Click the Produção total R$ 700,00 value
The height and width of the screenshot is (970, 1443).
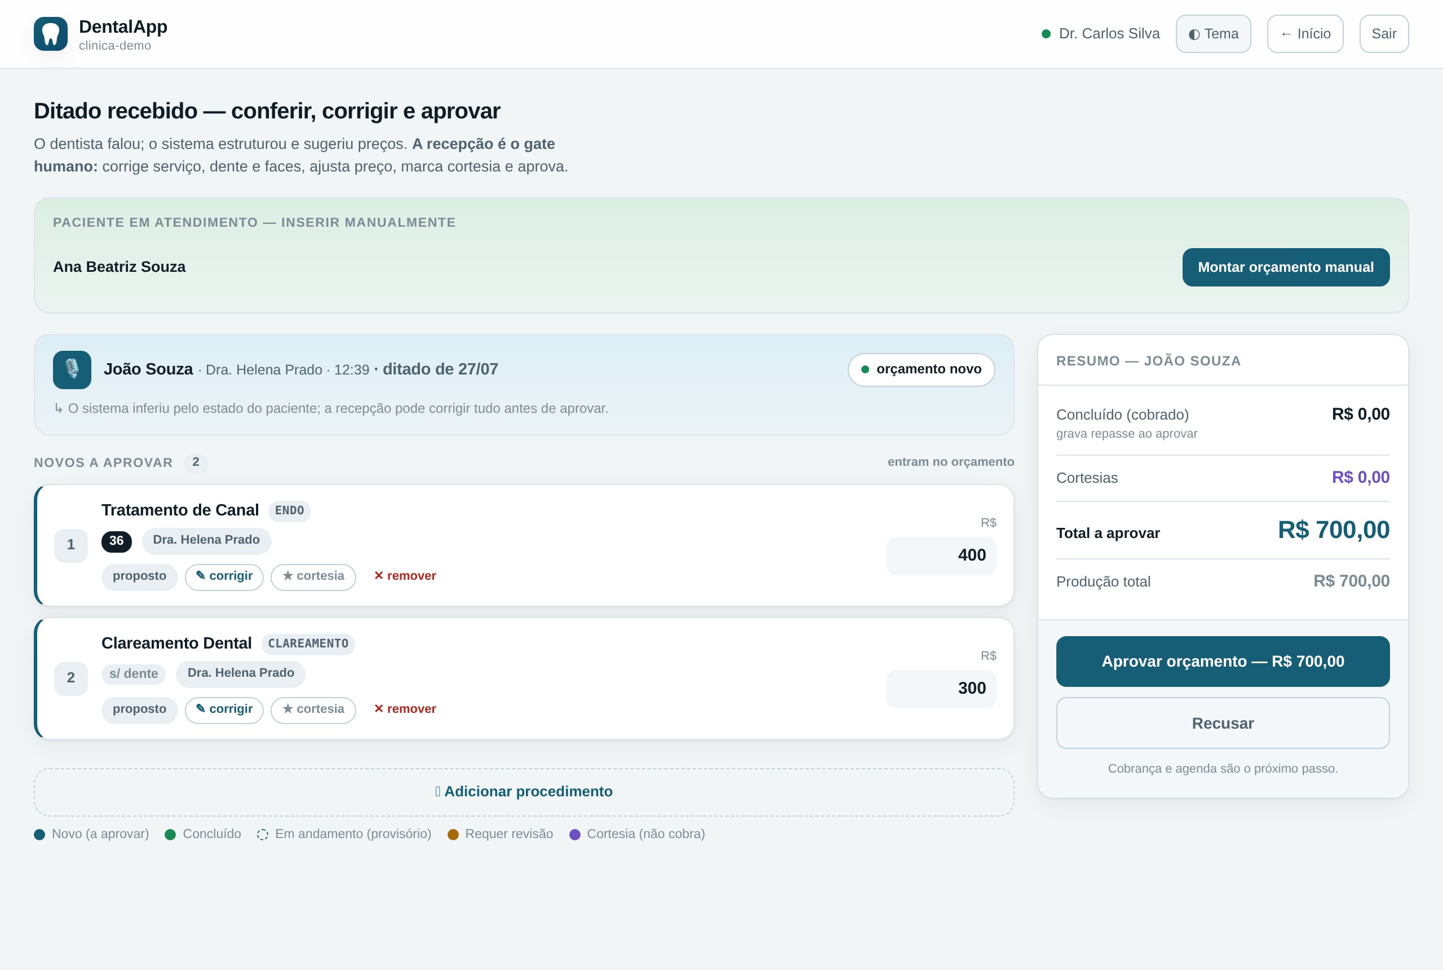click(1352, 581)
